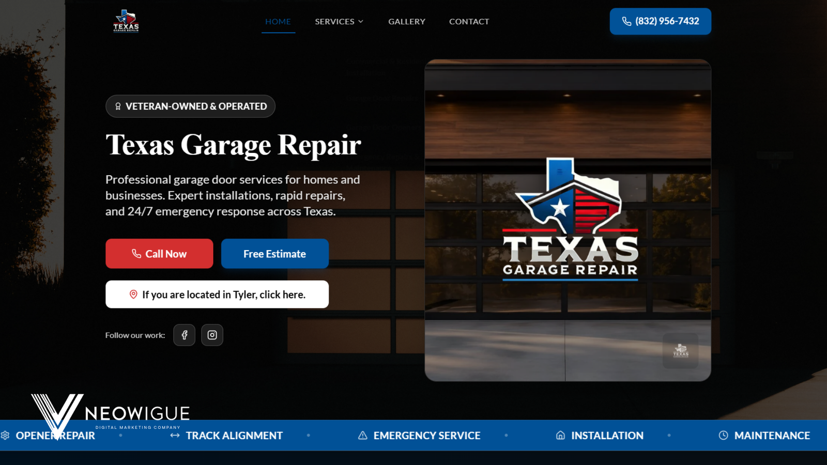Select the Emergency Service ticker text
This screenshot has width=827, height=465.
coord(427,436)
